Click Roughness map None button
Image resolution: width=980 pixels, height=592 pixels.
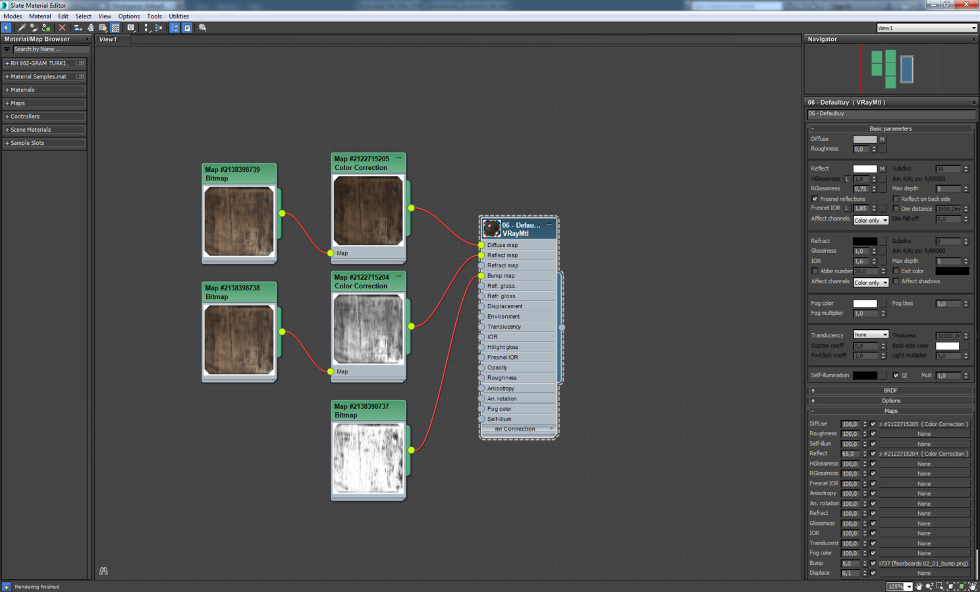click(924, 434)
